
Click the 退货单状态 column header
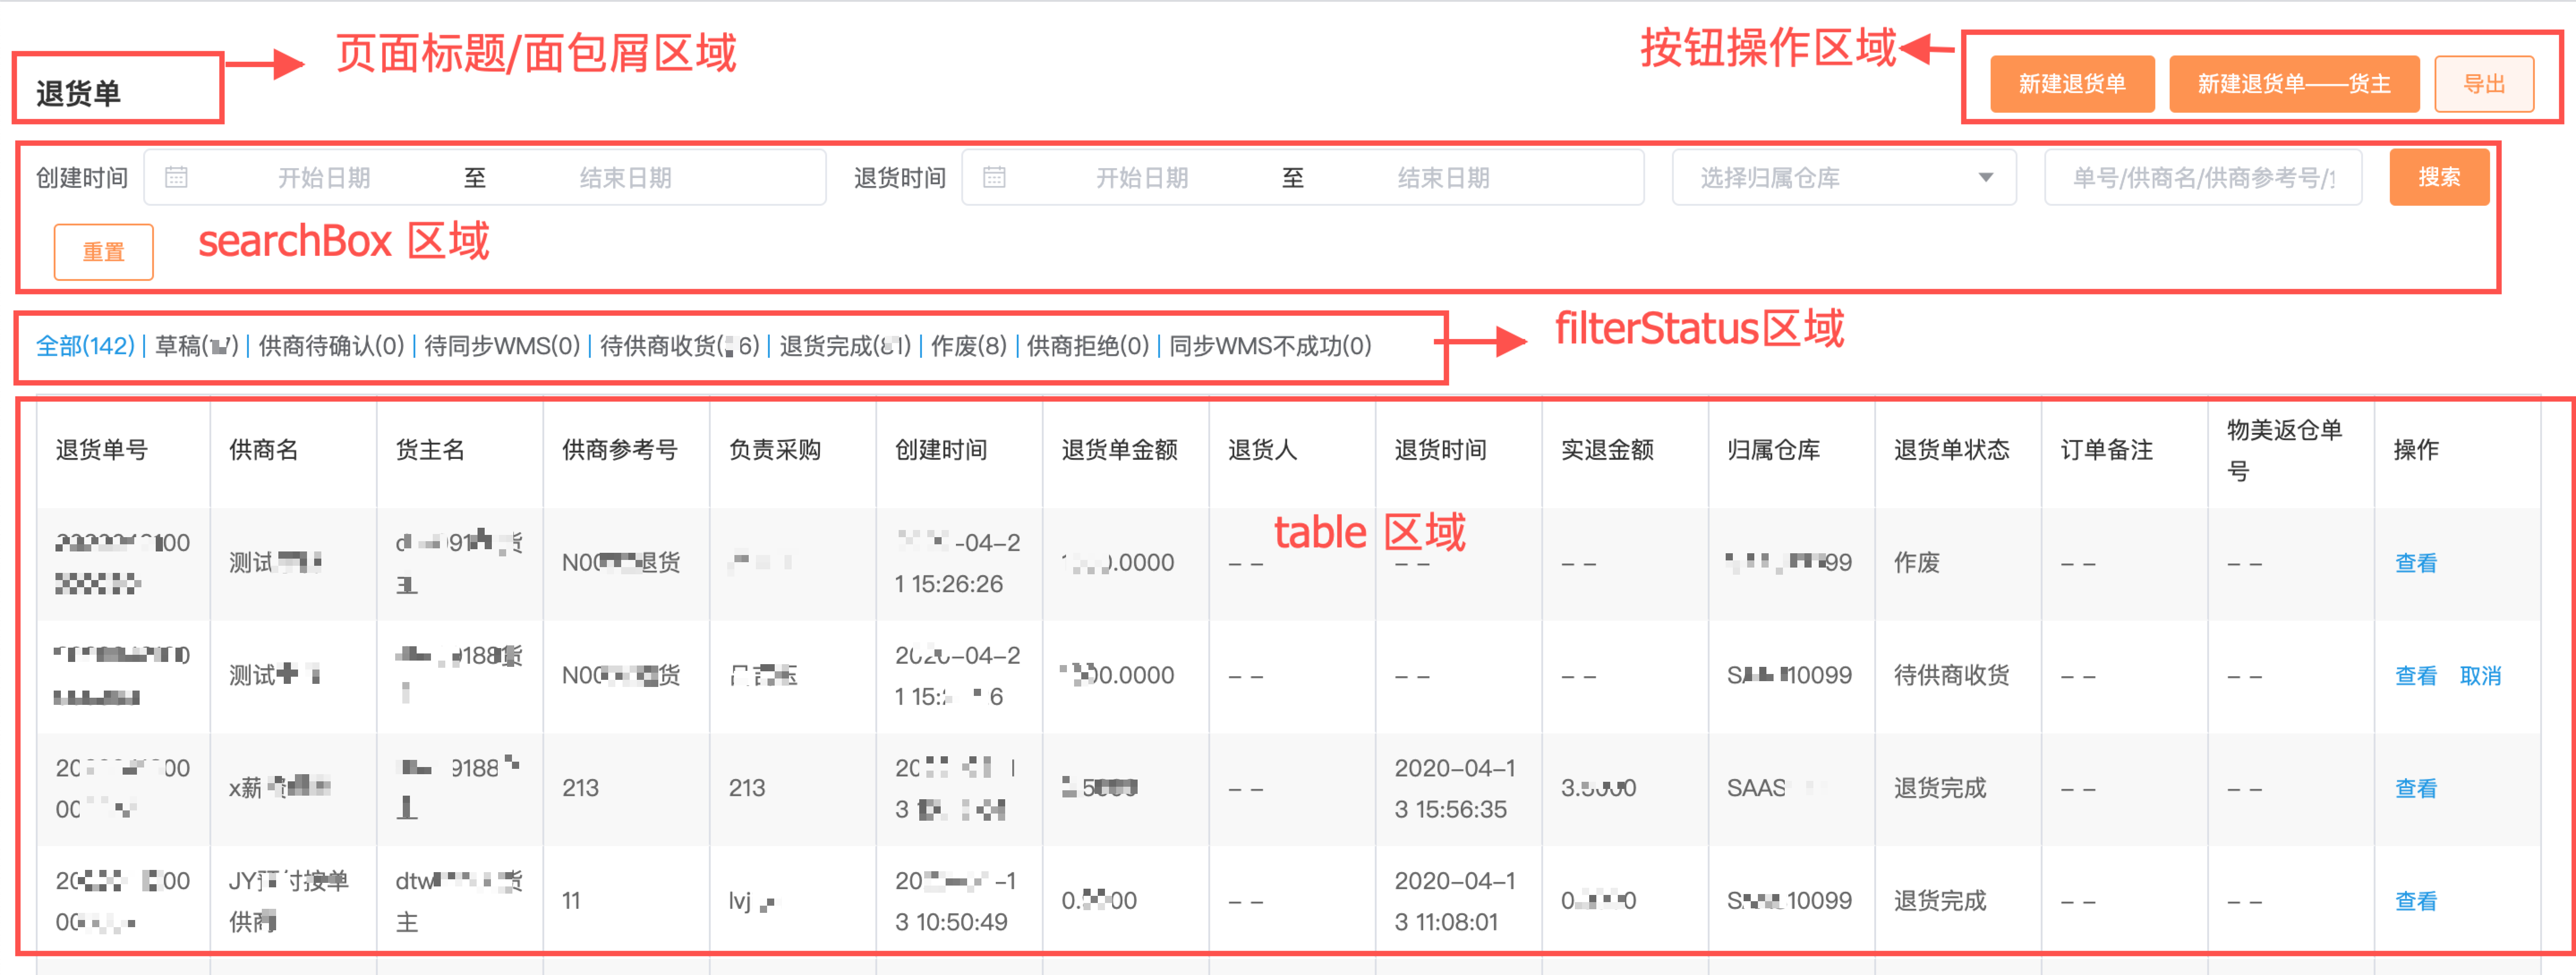pyautogui.click(x=1952, y=450)
